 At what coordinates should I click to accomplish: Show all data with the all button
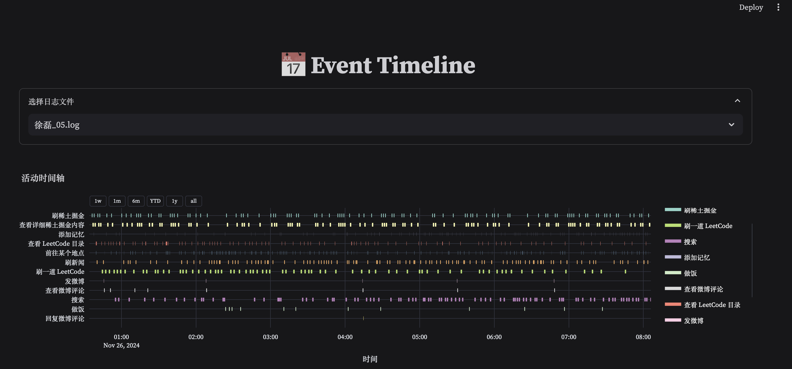[x=193, y=201]
